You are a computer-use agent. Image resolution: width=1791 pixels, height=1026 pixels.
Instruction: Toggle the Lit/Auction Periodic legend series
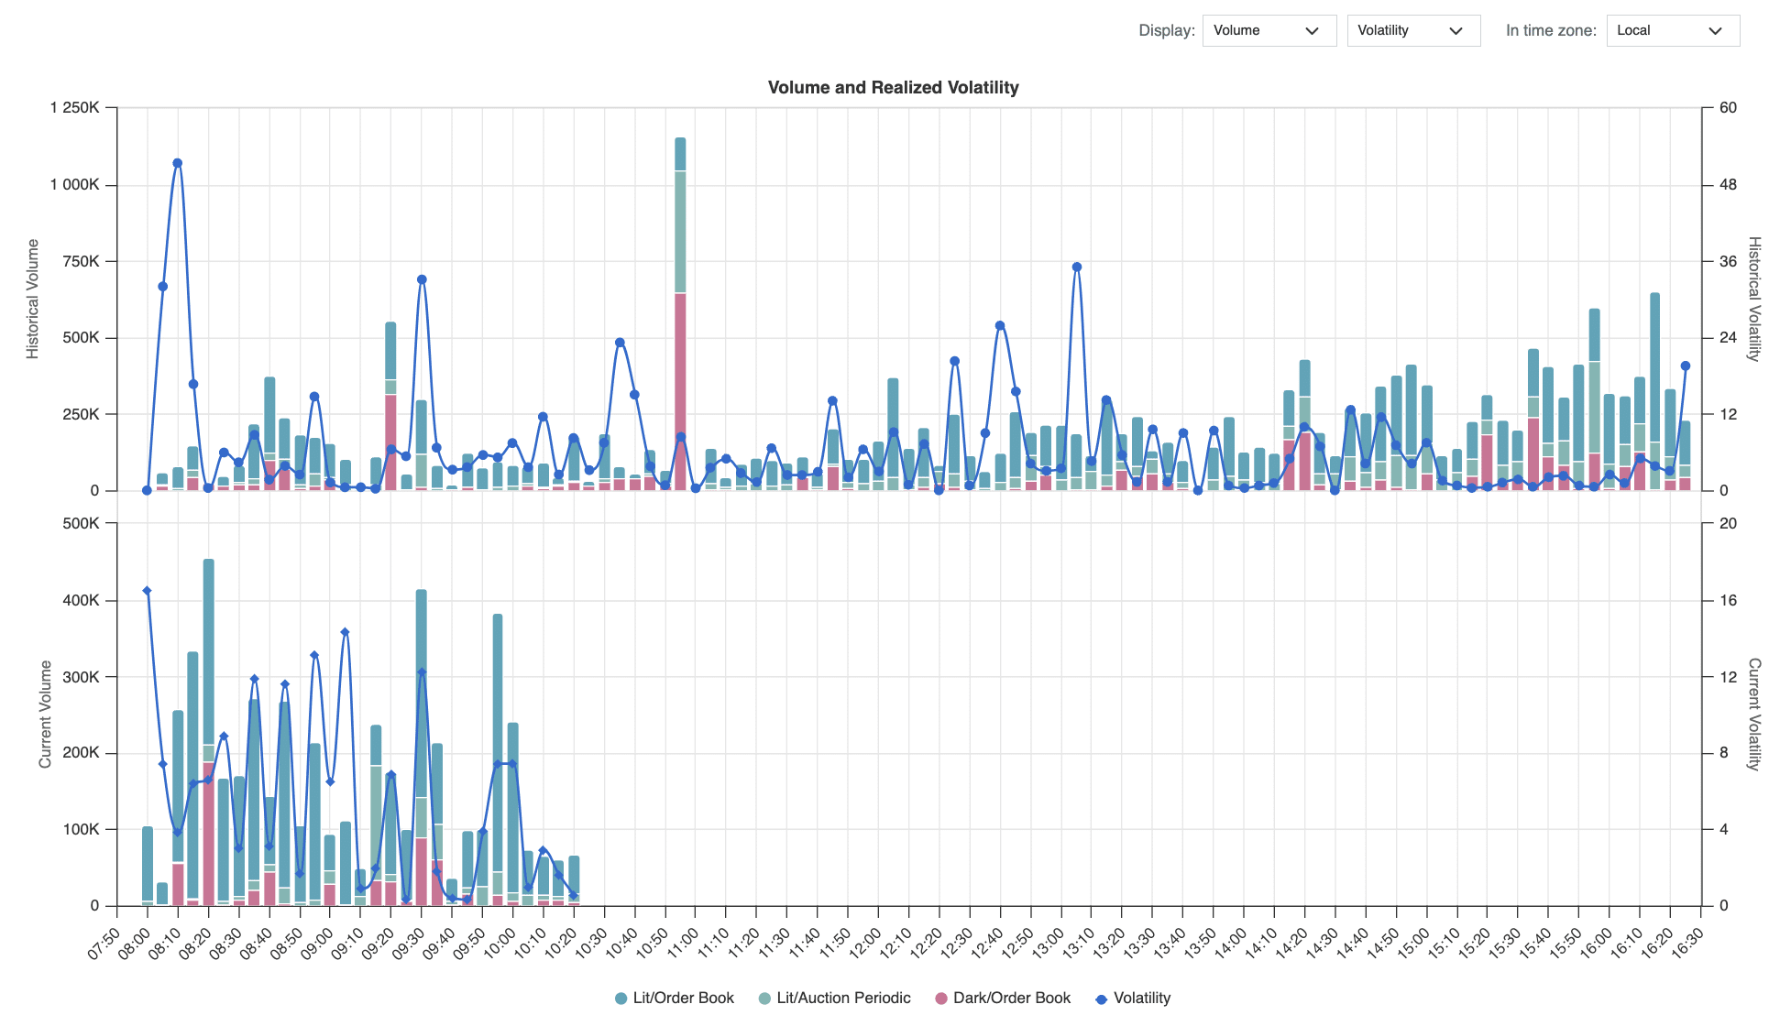[843, 998]
